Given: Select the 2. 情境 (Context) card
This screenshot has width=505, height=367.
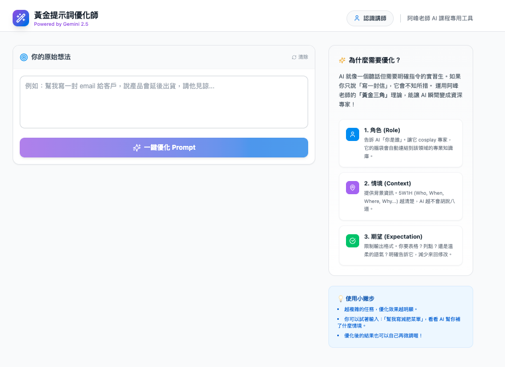Looking at the screenshot, I should pyautogui.click(x=400, y=196).
